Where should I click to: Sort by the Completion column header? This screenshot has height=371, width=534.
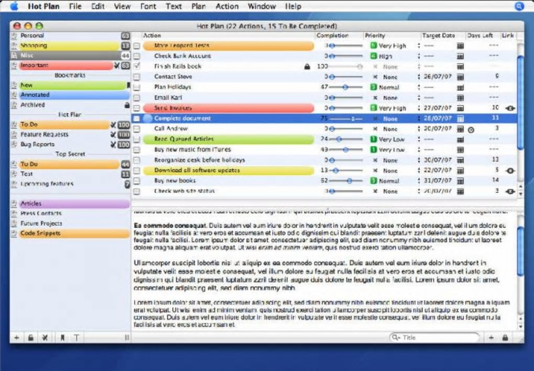pyautogui.click(x=339, y=36)
